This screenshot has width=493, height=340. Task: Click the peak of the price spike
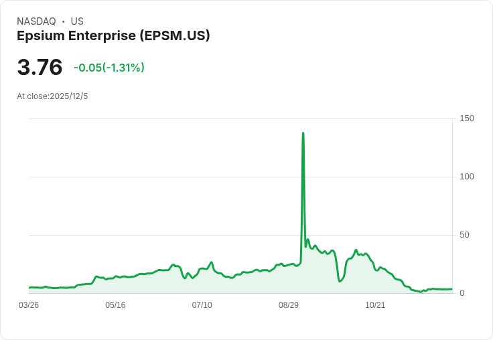tap(303, 133)
